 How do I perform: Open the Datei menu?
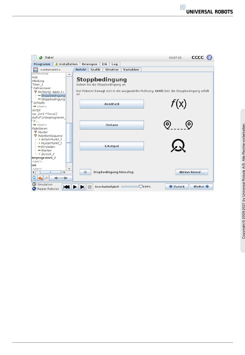click(49, 58)
